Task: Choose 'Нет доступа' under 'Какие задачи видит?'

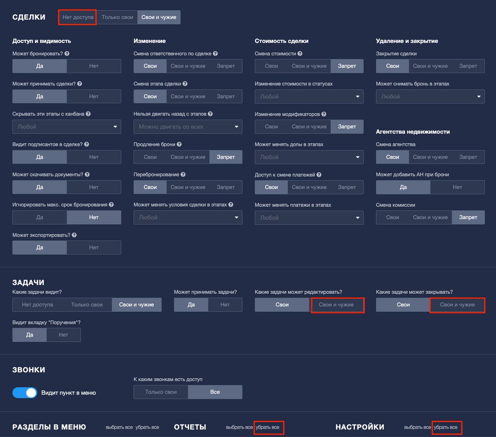Action: pos(37,305)
